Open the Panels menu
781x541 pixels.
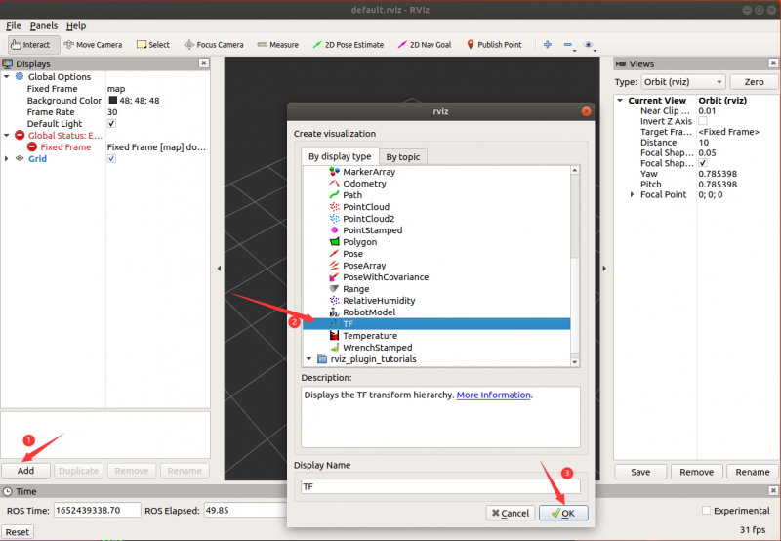(x=44, y=26)
